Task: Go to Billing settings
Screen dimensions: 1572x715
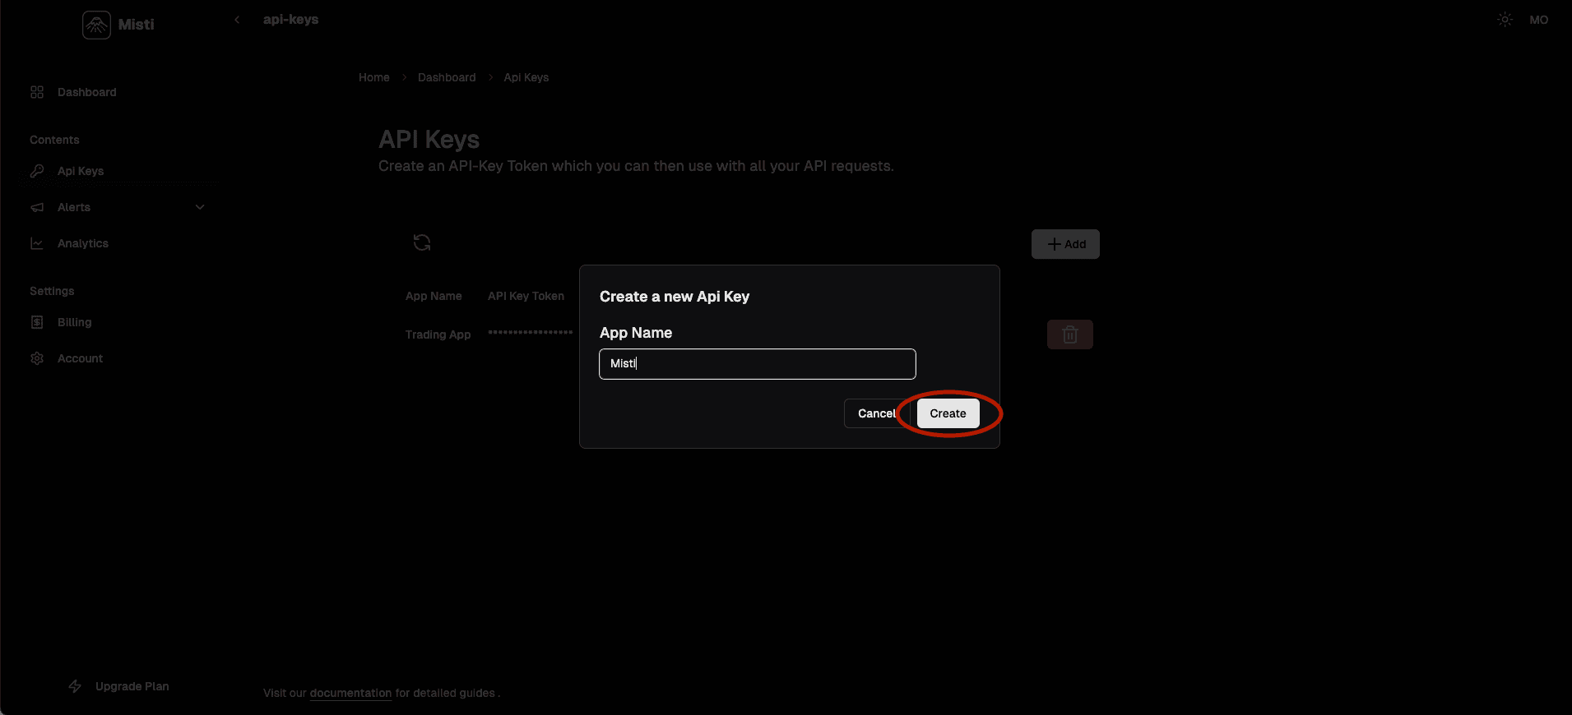Action: click(x=74, y=322)
